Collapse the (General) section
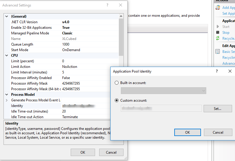 (x=7, y=16)
